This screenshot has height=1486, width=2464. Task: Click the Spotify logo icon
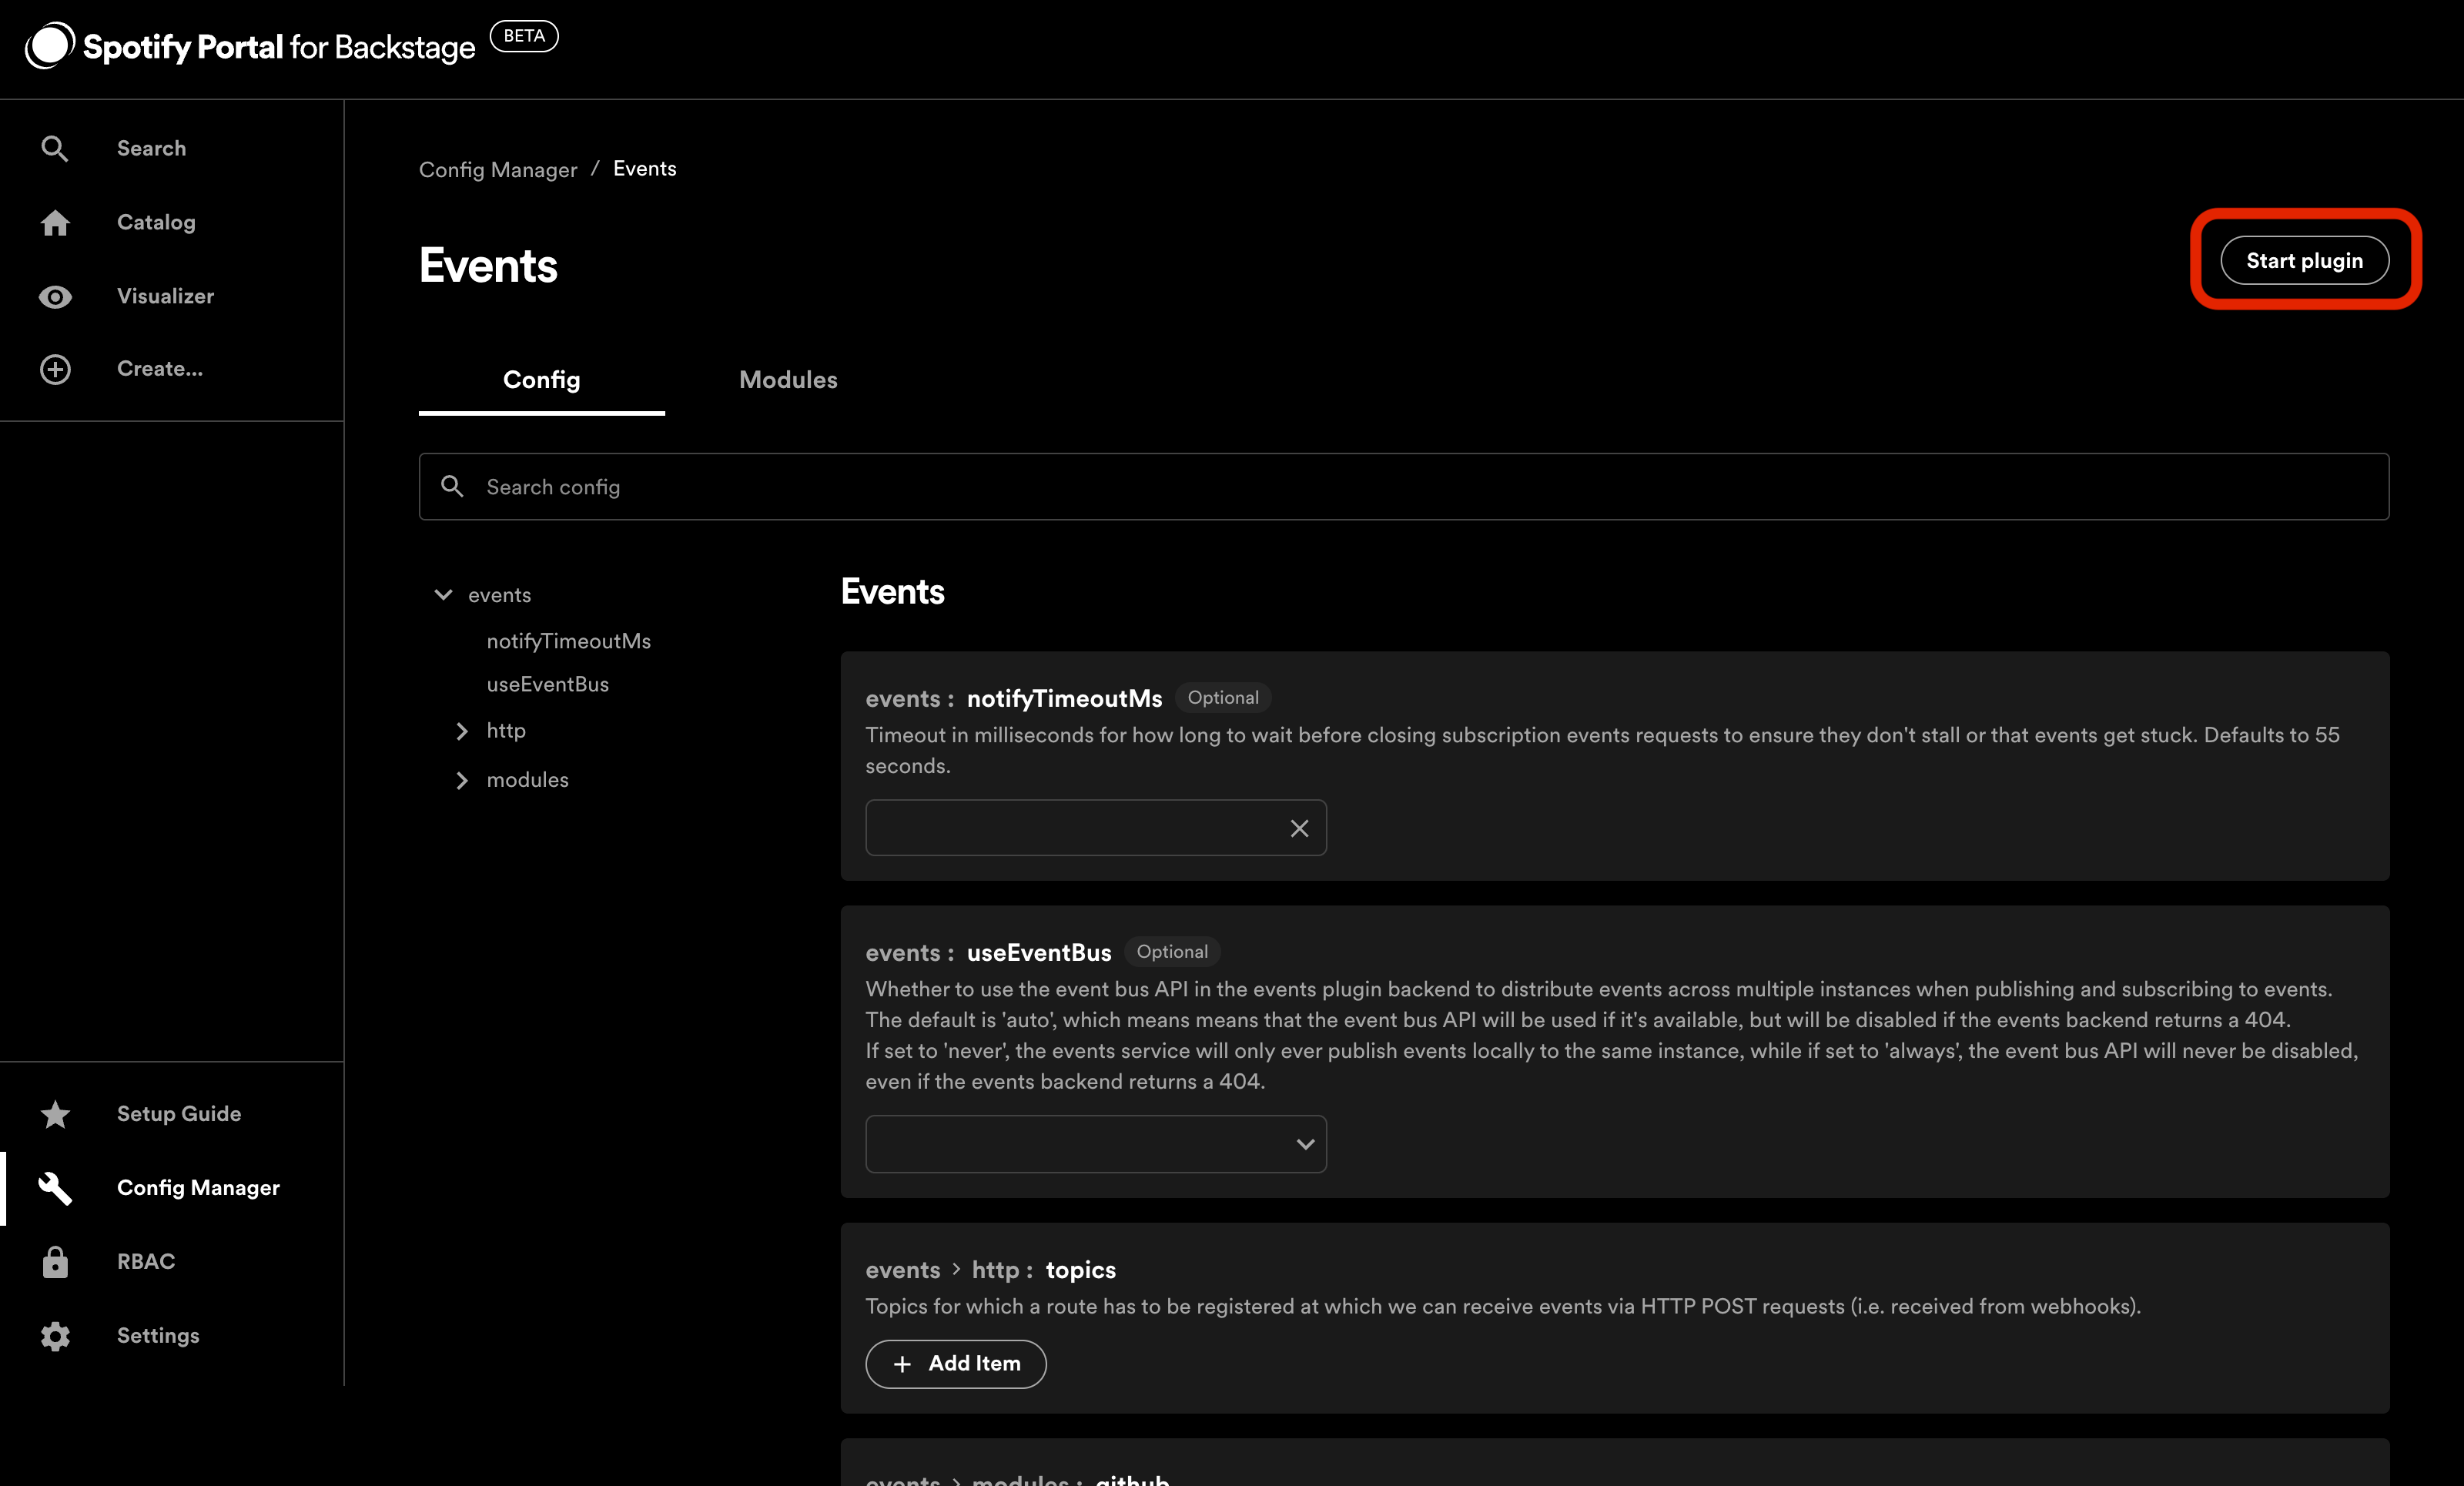[50, 46]
